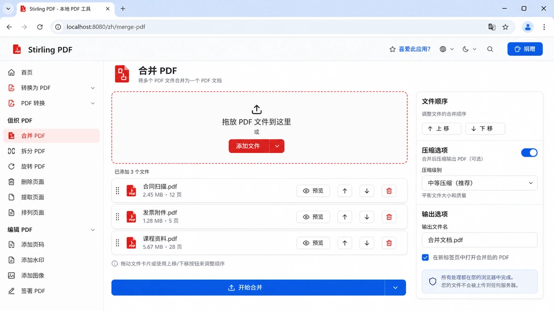
Task: Click the Stirling PDF logo icon
Action: tap(17, 49)
